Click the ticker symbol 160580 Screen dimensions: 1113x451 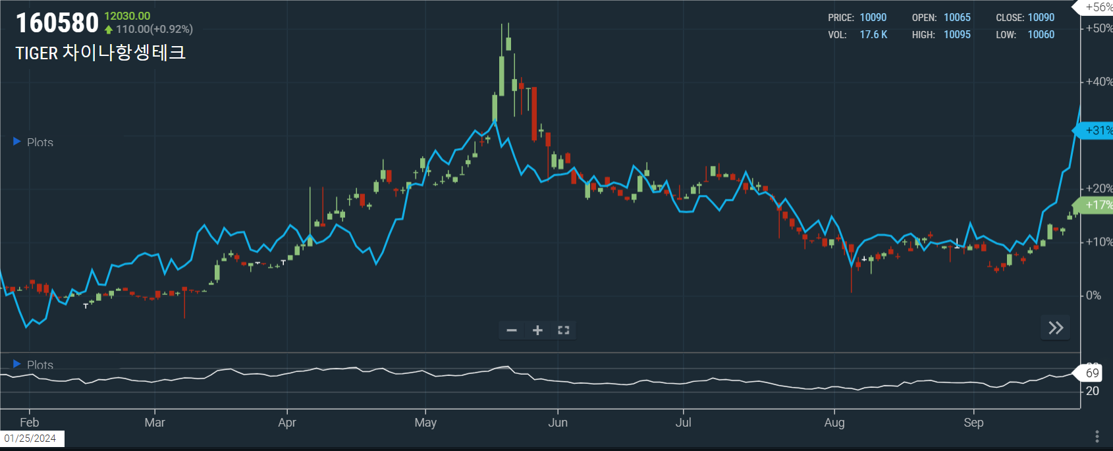[57, 23]
